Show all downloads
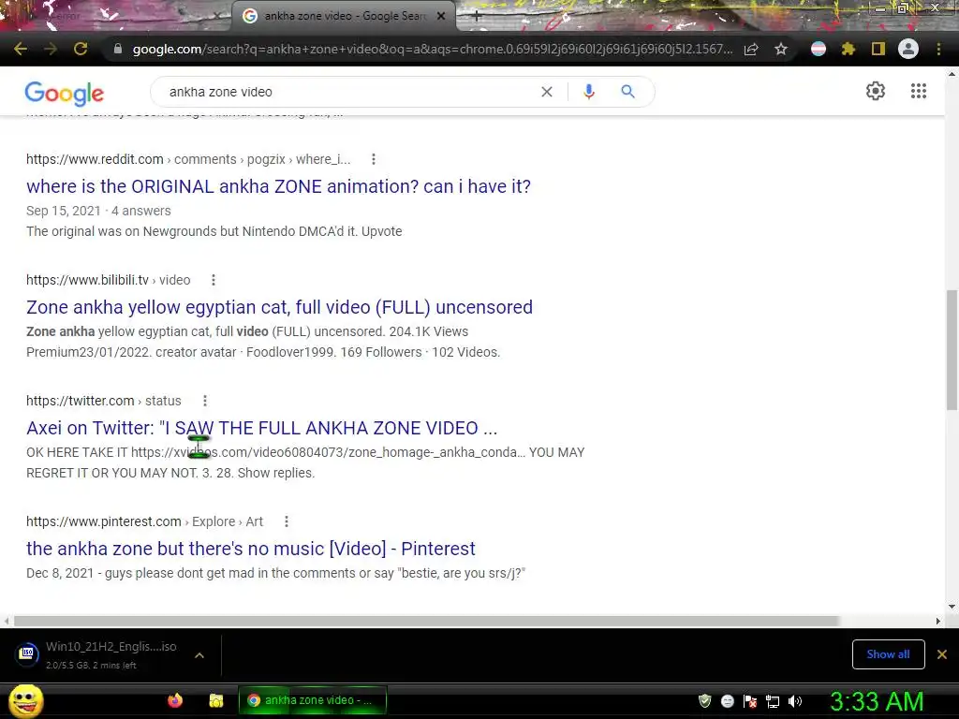959x719 pixels. coord(888,654)
